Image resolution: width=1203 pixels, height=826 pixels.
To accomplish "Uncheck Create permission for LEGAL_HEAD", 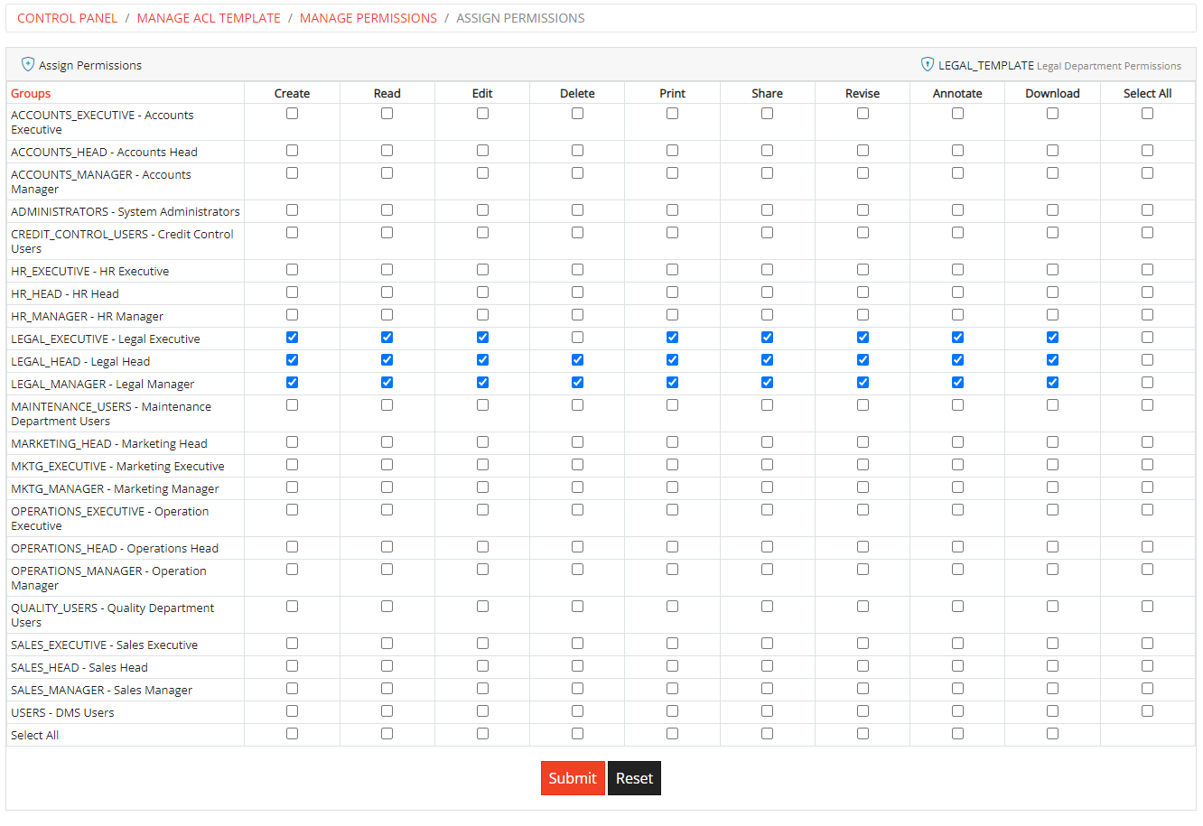I will pos(292,360).
